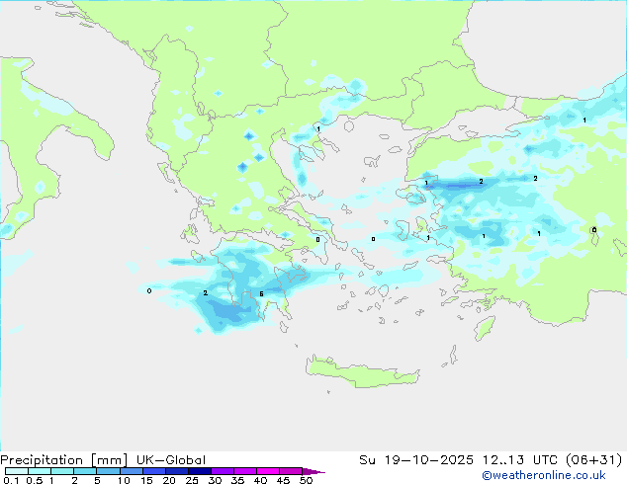The height and width of the screenshot is (484, 627).
Task: Click the "35" legend scale label
Action: coord(237,480)
